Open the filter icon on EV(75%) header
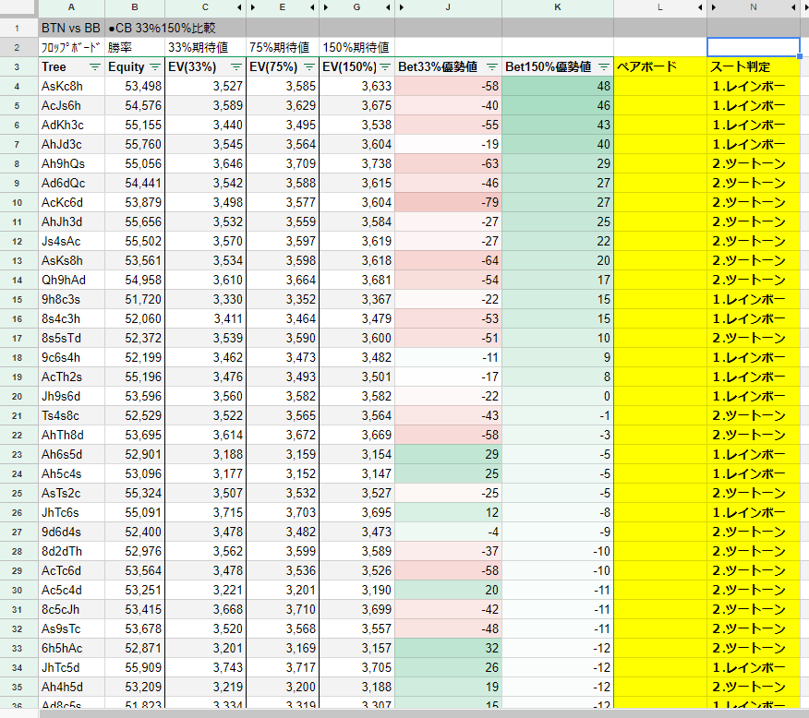The height and width of the screenshot is (718, 809). point(309,67)
